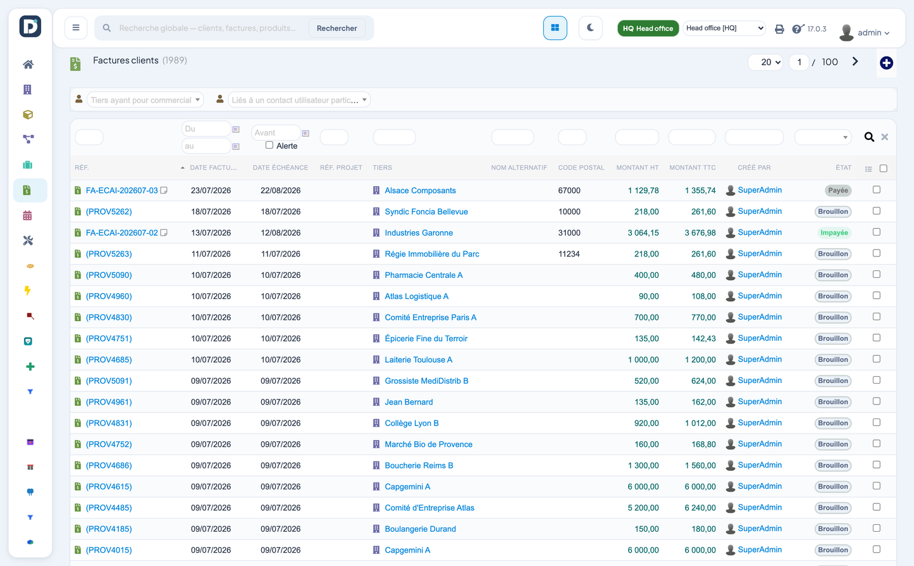Switch to dark mode with moon icon
Screen dimensions: 914x566
coord(590,28)
